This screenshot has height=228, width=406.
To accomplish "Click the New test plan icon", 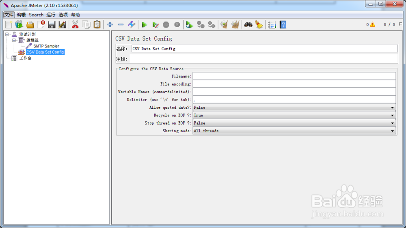I will click(9, 25).
